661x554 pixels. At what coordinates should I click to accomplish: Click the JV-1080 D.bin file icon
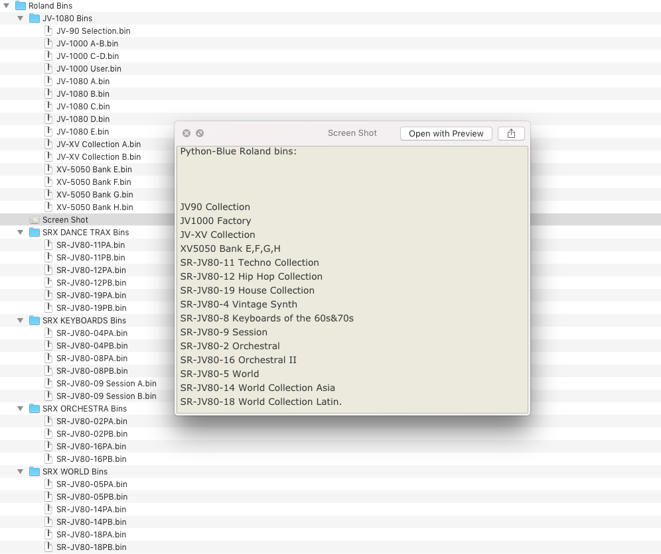48,119
